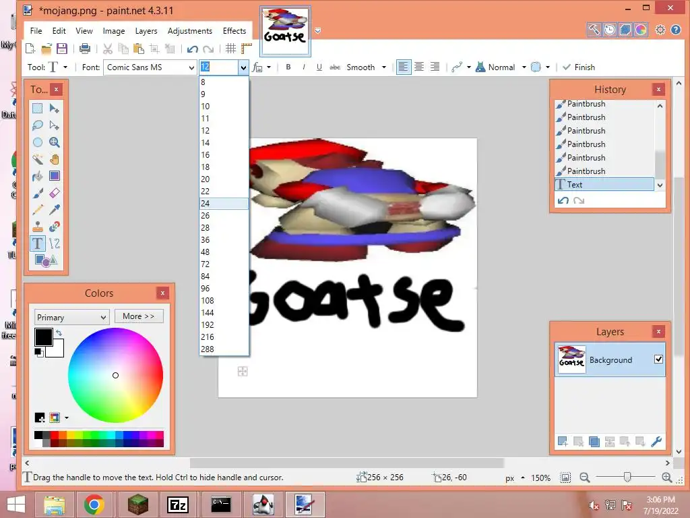This screenshot has height=518, width=690.
Task: Select the Shapes tool
Action: click(x=46, y=260)
